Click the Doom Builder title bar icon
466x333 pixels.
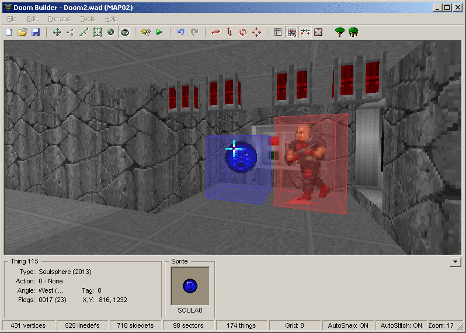(x=8, y=8)
